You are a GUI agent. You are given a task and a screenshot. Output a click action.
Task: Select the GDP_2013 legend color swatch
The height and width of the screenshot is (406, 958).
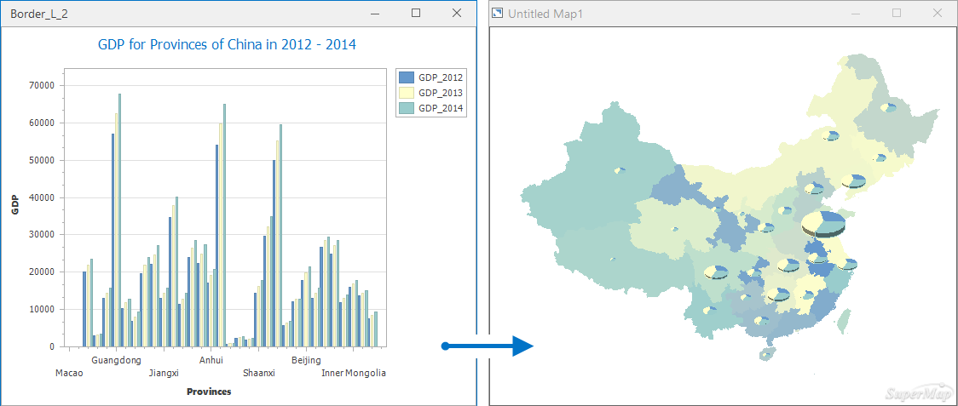pos(406,93)
